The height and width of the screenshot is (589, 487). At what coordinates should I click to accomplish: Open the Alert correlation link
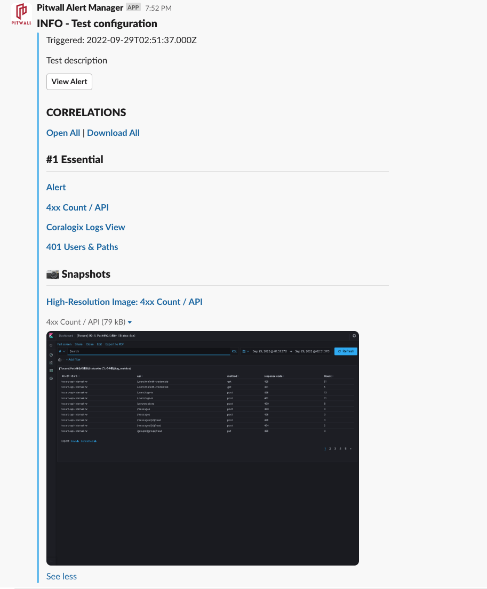pyautogui.click(x=56, y=187)
